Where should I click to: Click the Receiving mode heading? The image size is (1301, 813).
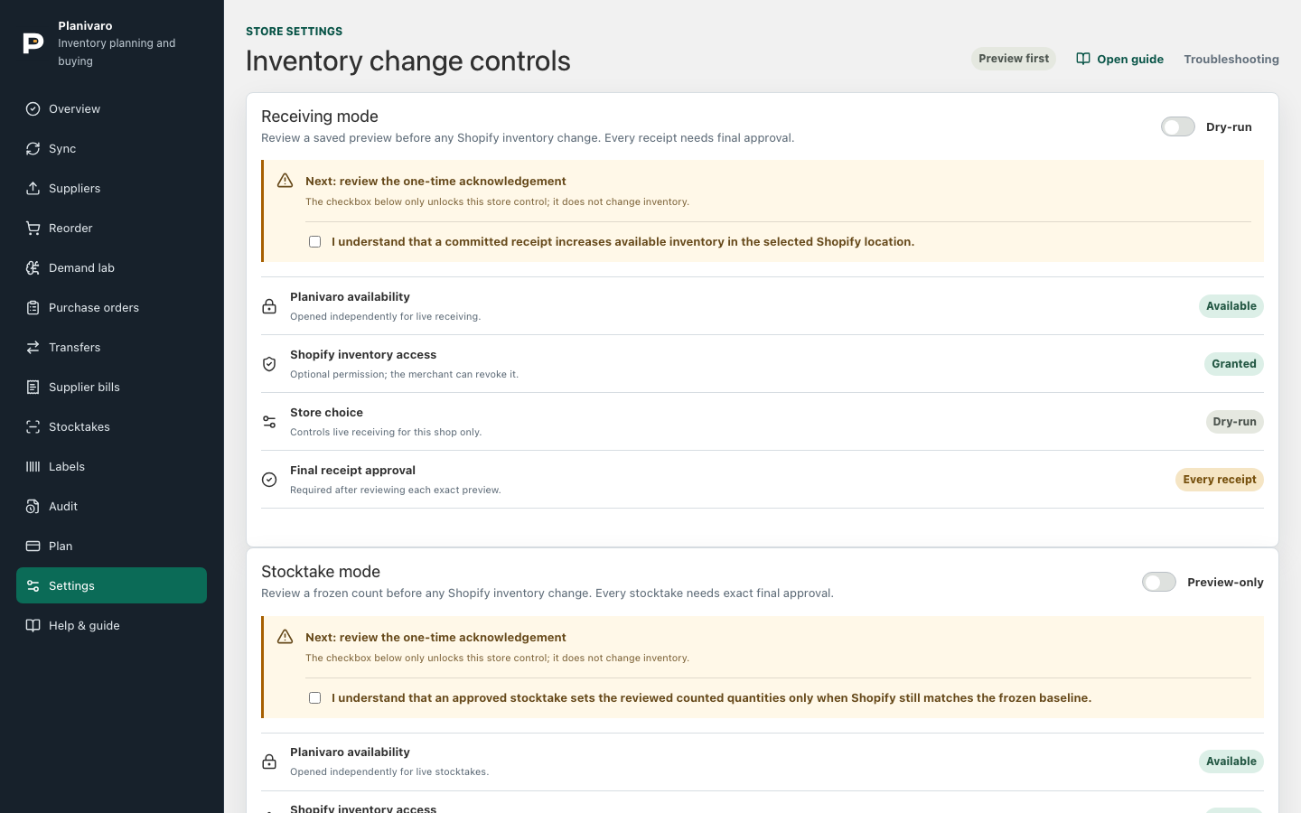coord(320,117)
